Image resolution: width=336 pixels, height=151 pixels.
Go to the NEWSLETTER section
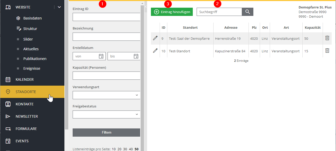coord(27,116)
